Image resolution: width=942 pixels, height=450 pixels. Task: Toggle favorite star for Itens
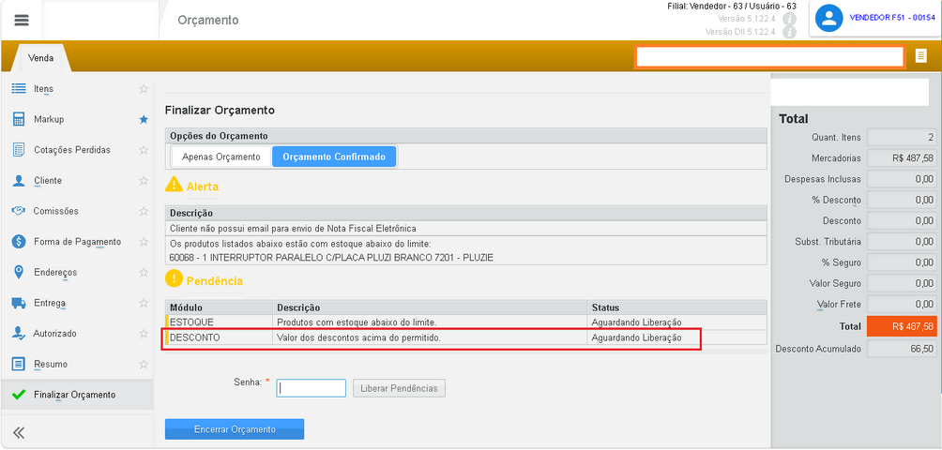click(x=144, y=89)
